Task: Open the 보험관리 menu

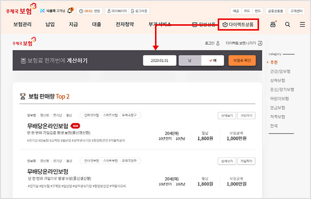Action: click(22, 24)
